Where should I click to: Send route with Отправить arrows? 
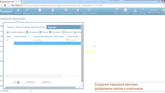click(x=32, y=32)
